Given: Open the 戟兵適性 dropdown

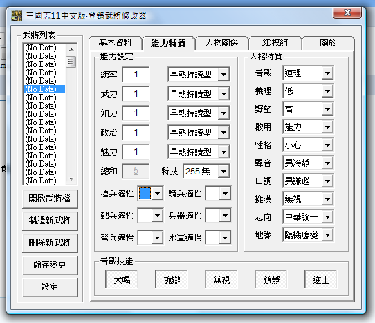Looking at the screenshot, I should (150, 216).
